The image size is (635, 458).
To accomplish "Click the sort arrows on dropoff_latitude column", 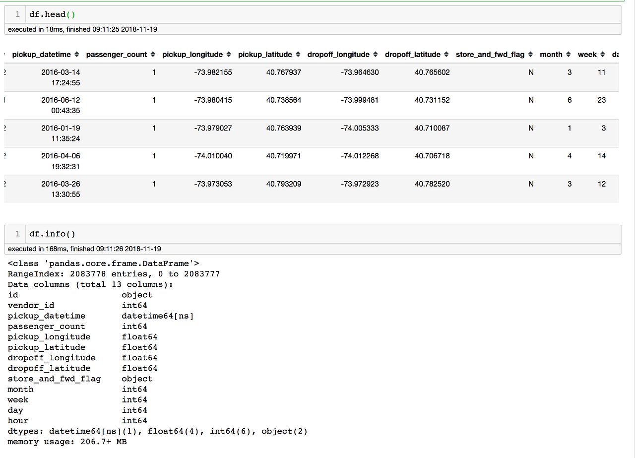I will [x=446, y=54].
